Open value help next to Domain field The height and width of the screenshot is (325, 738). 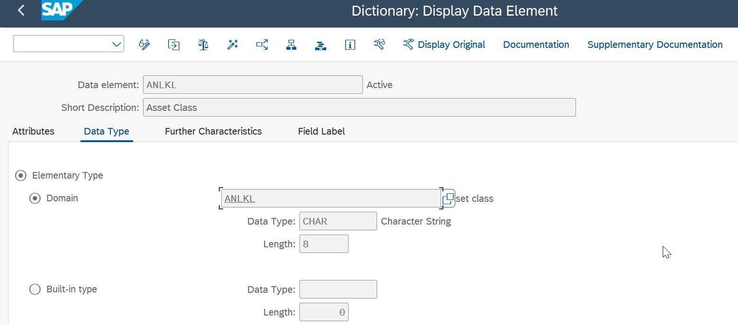pos(448,199)
